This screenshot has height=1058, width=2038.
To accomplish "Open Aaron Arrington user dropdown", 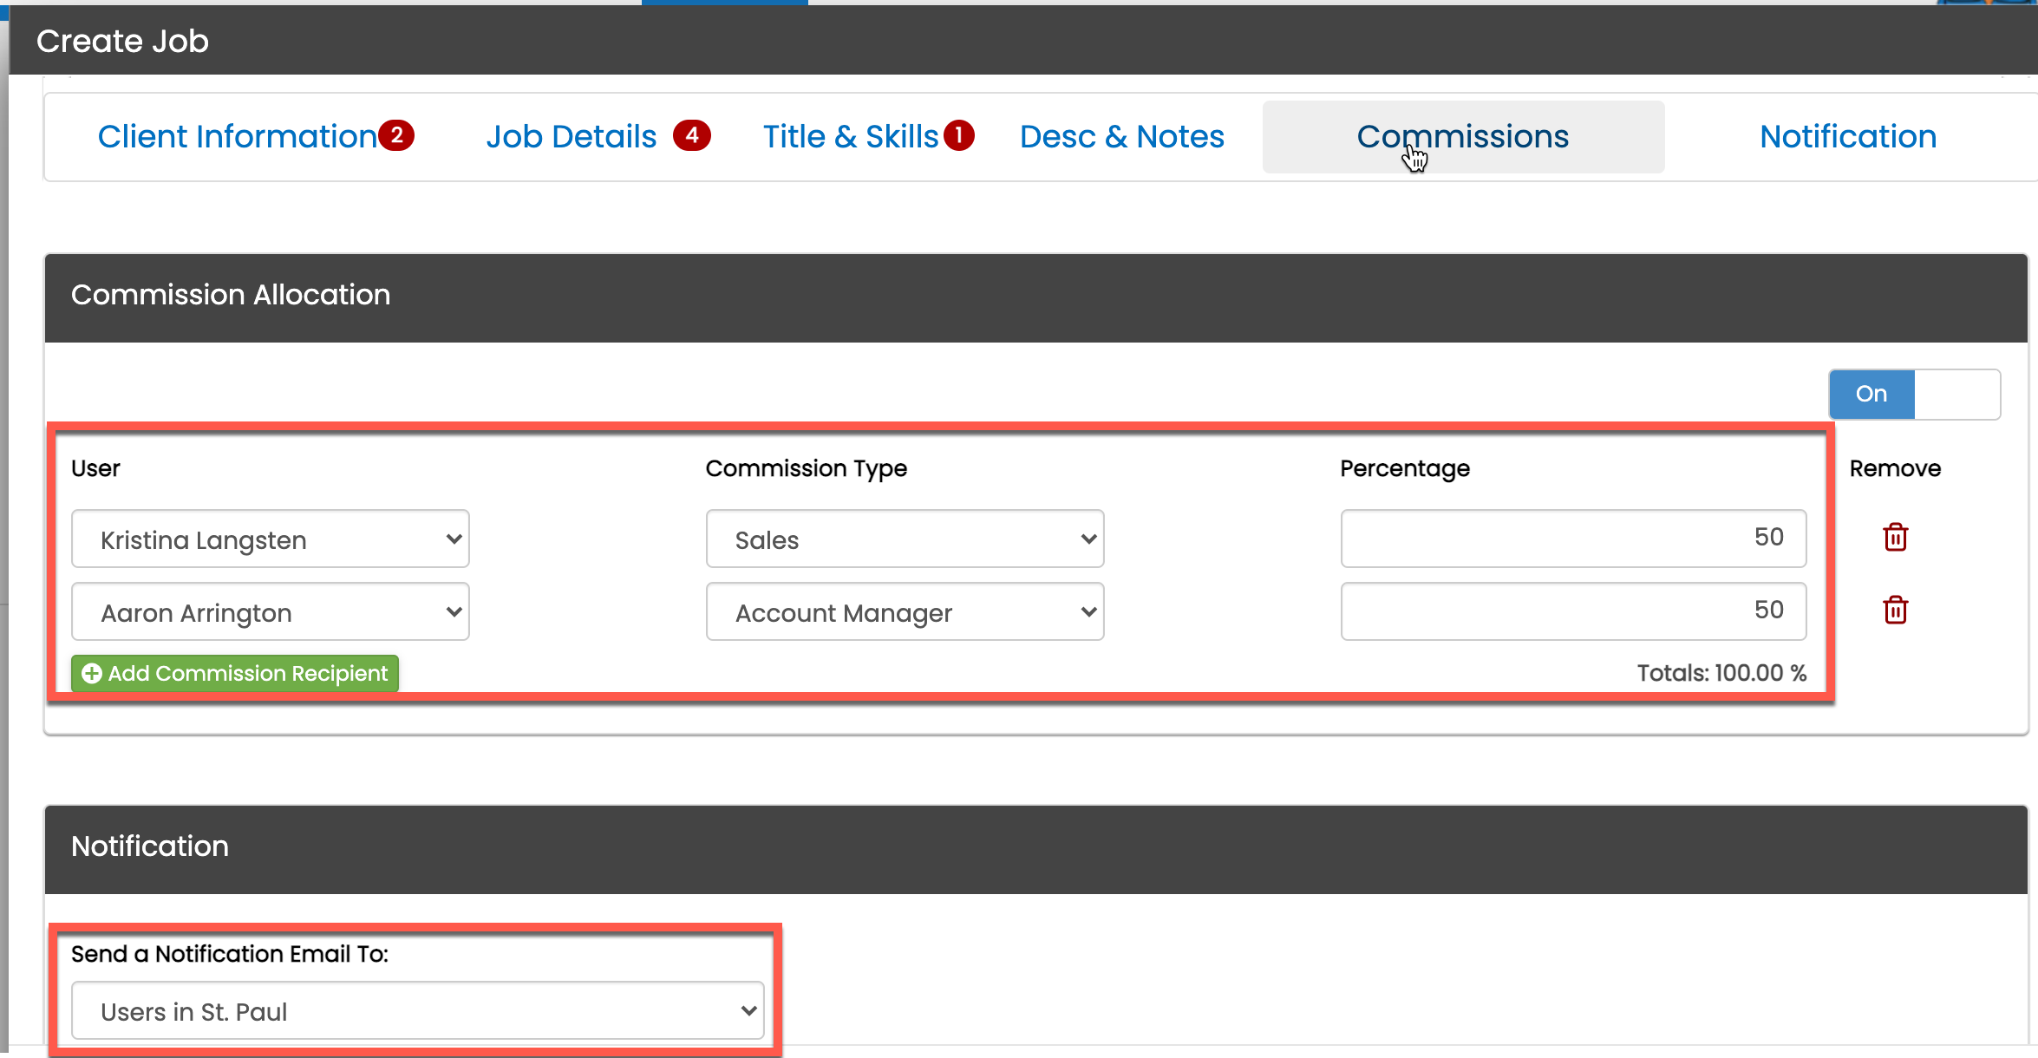I will [271, 611].
